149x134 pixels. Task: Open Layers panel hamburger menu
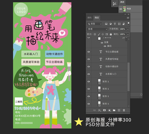128,18
